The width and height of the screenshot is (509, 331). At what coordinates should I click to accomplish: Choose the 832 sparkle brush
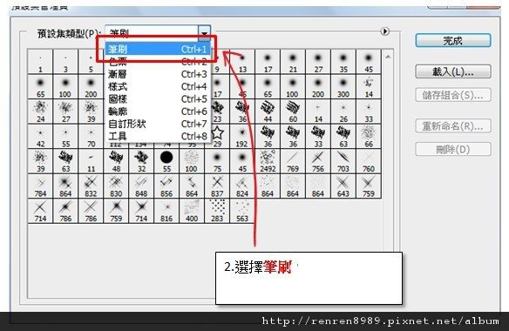(91, 186)
